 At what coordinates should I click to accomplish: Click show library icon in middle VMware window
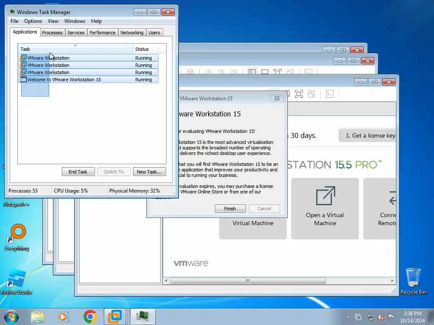252,72
